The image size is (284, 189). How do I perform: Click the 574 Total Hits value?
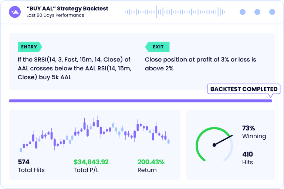point(24,162)
